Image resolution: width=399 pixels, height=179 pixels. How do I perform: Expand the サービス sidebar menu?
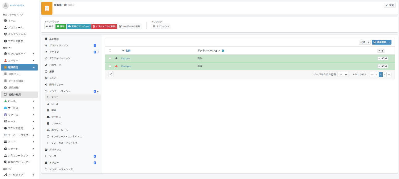click(x=19, y=108)
